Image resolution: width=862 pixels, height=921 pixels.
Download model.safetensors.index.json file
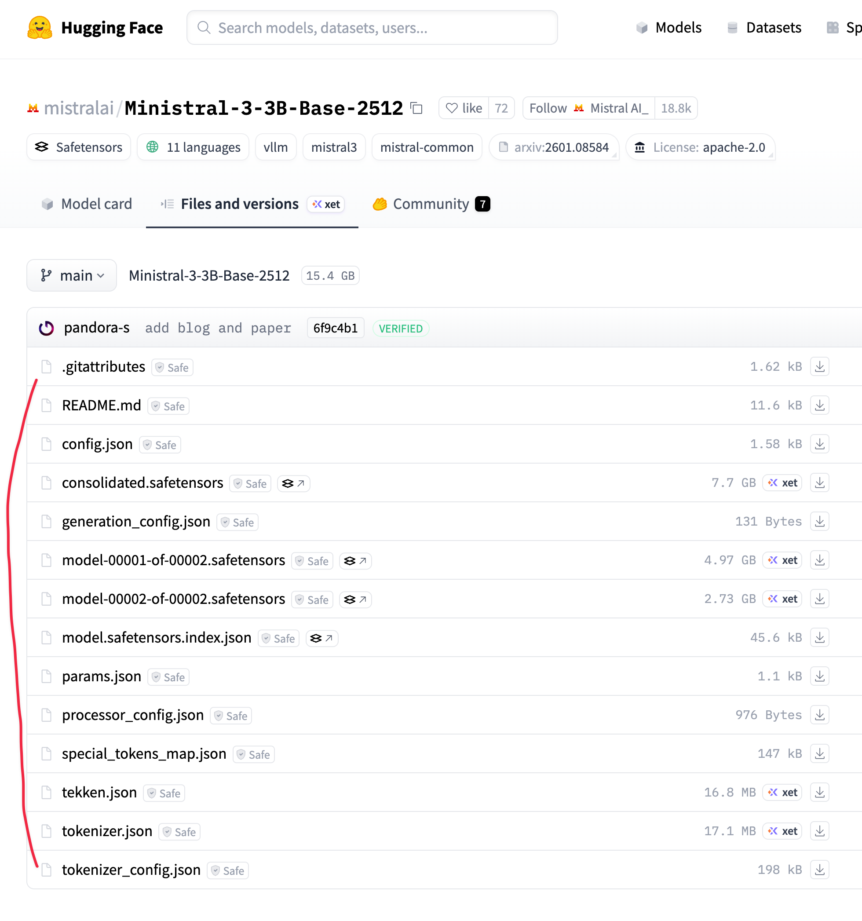(x=819, y=637)
